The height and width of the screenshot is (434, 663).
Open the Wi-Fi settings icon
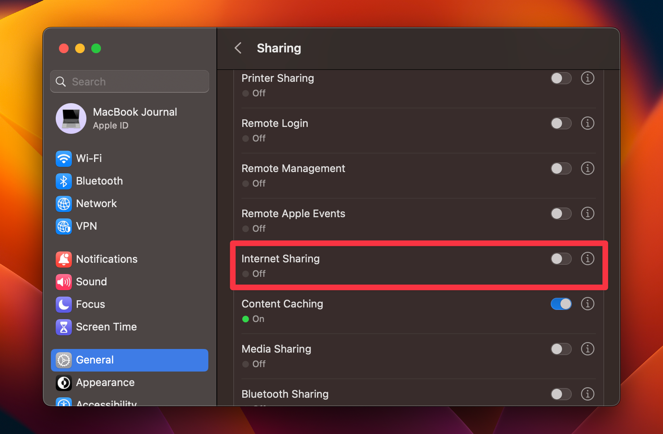click(x=63, y=158)
